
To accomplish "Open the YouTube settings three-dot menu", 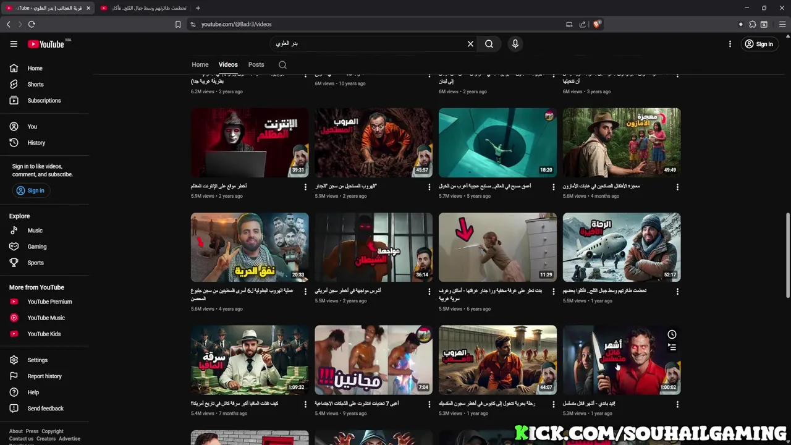I will tap(730, 44).
